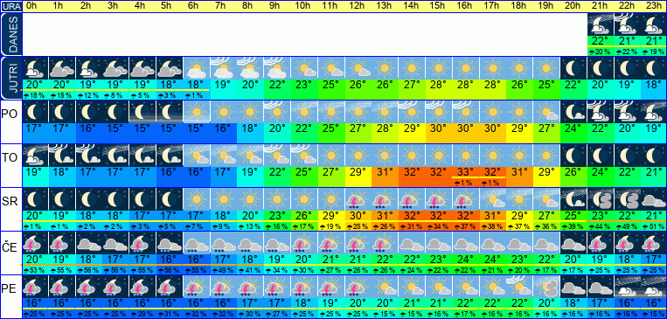Select the PO day row label

[9, 114]
